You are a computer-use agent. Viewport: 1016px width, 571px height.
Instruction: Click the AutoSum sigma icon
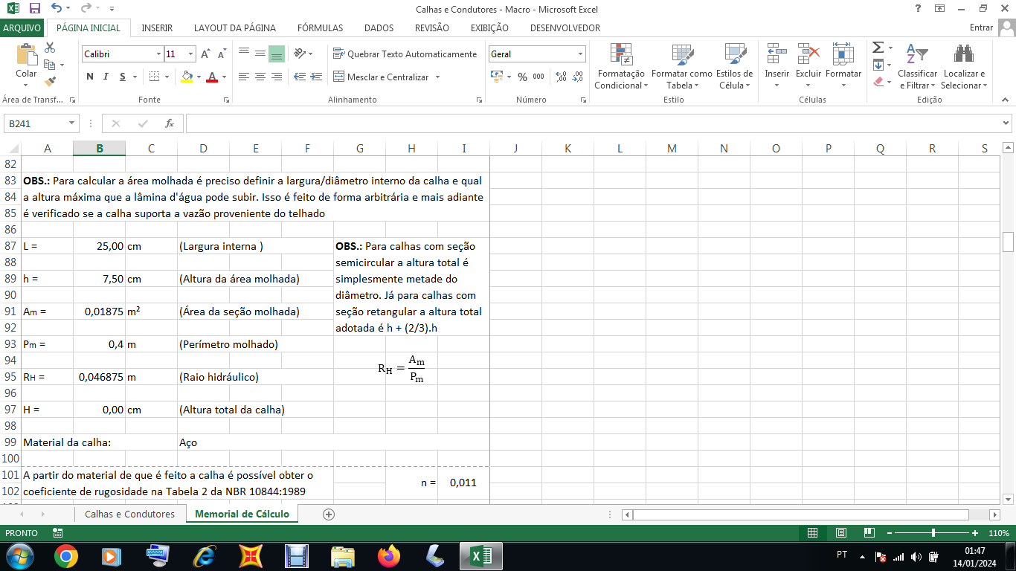(x=878, y=48)
